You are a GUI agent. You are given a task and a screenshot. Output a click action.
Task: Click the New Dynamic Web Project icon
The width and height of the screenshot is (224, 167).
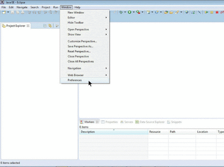click(148, 12)
